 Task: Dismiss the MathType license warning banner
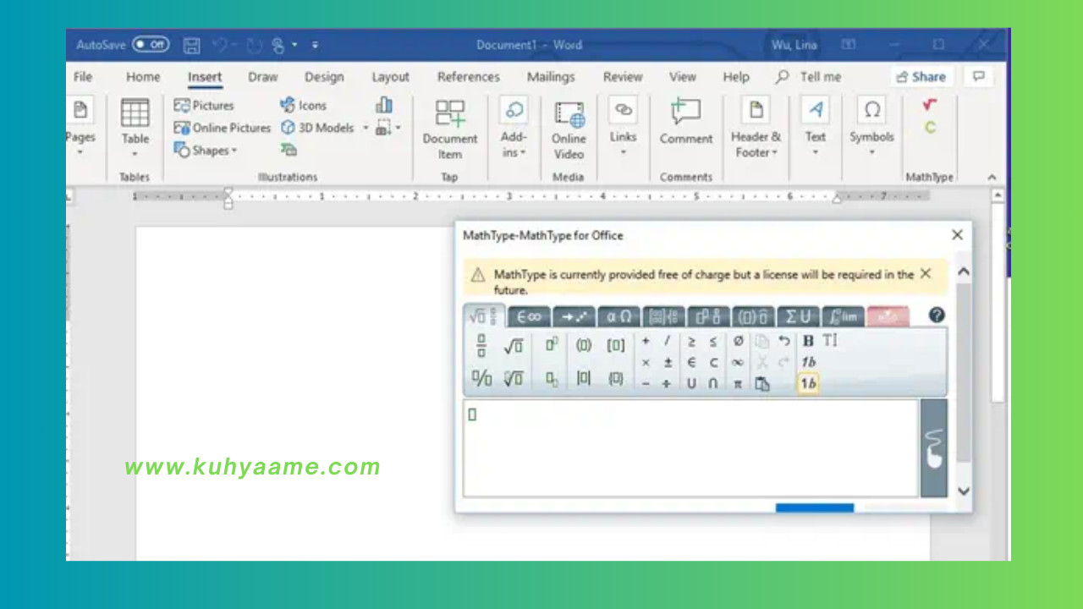(x=926, y=273)
